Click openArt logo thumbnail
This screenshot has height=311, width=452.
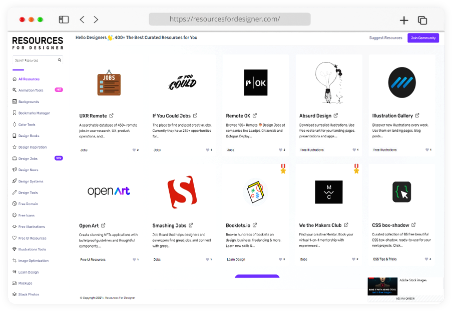pyautogui.click(x=109, y=191)
